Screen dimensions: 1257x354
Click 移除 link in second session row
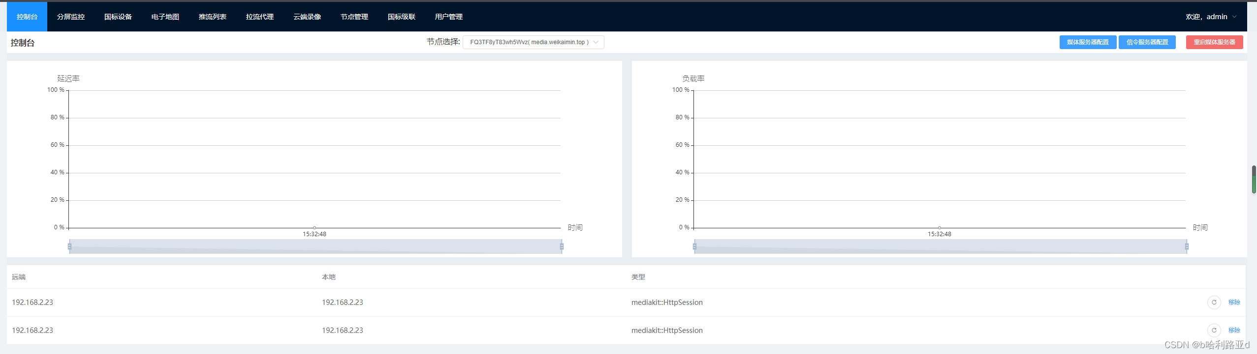pos(1234,330)
